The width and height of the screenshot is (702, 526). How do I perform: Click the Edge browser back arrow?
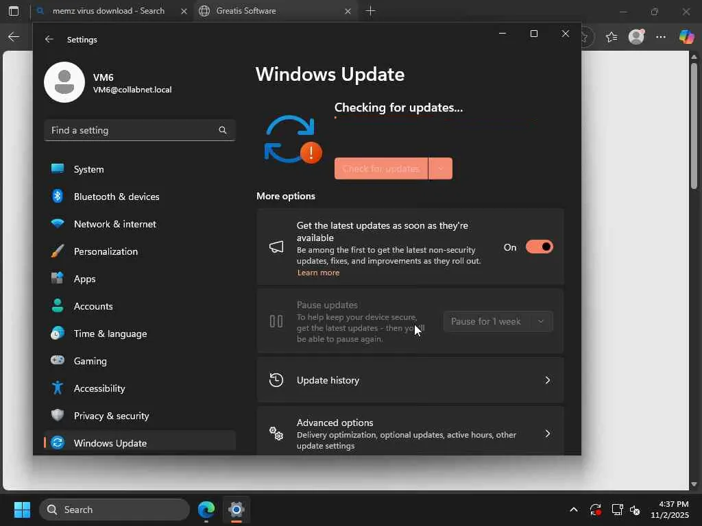pos(14,37)
